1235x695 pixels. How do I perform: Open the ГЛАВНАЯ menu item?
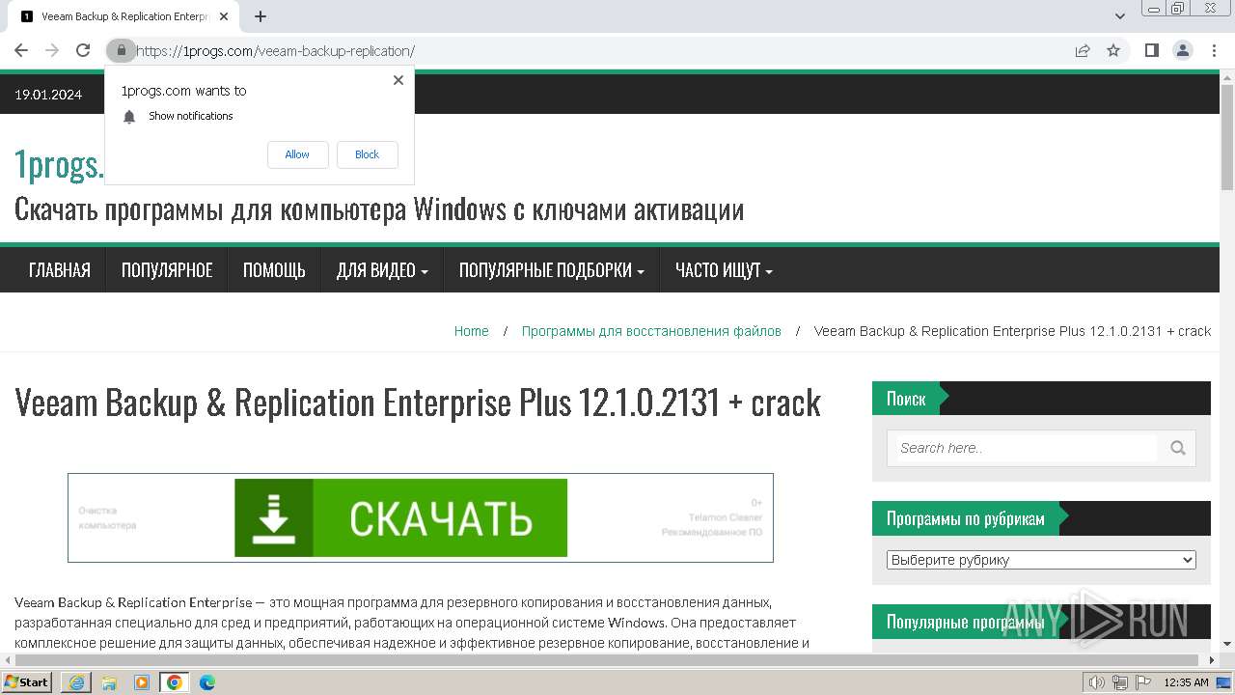(60, 270)
